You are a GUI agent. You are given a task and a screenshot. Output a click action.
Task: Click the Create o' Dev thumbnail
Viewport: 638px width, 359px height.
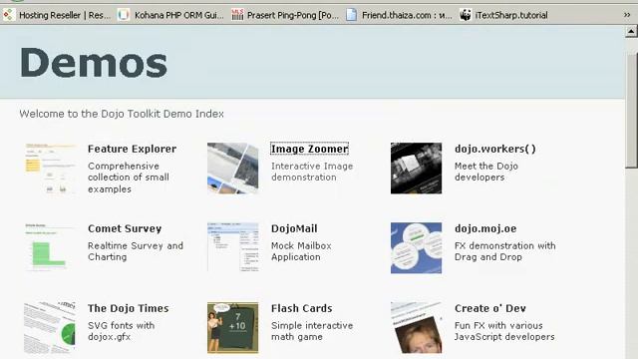tap(417, 328)
